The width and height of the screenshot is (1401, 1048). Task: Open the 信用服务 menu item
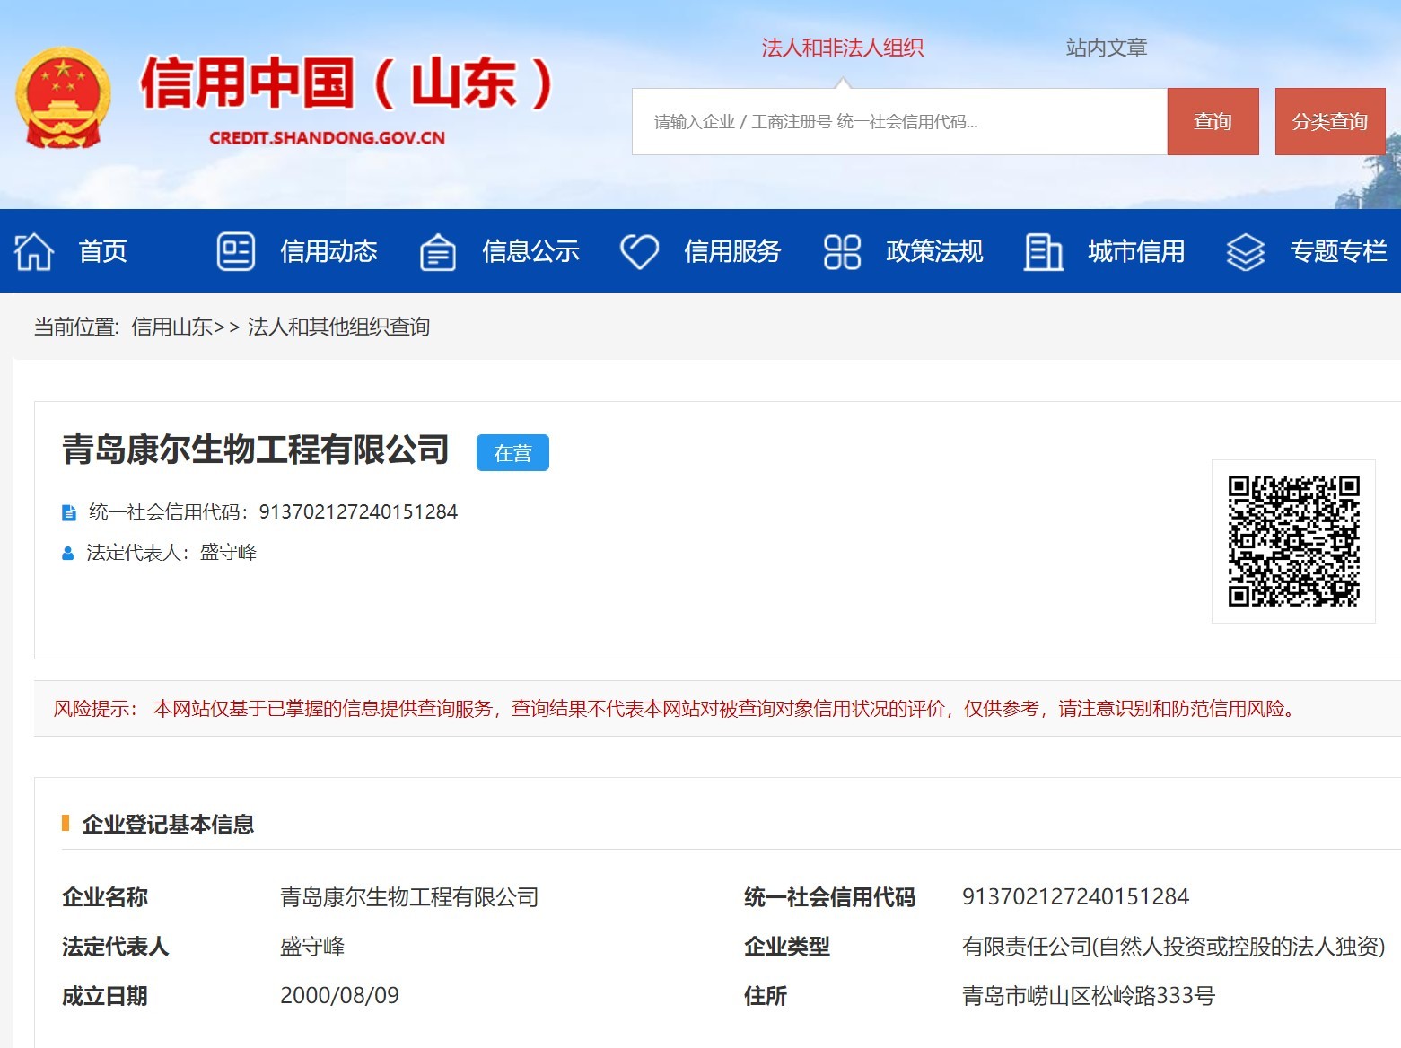[732, 251]
